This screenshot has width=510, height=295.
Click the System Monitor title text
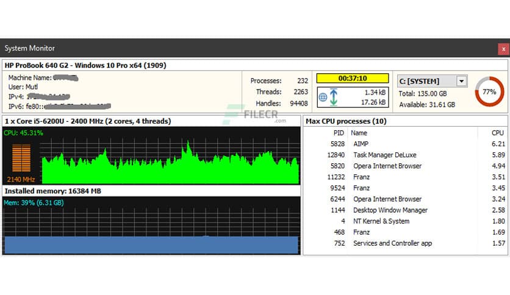click(30, 48)
